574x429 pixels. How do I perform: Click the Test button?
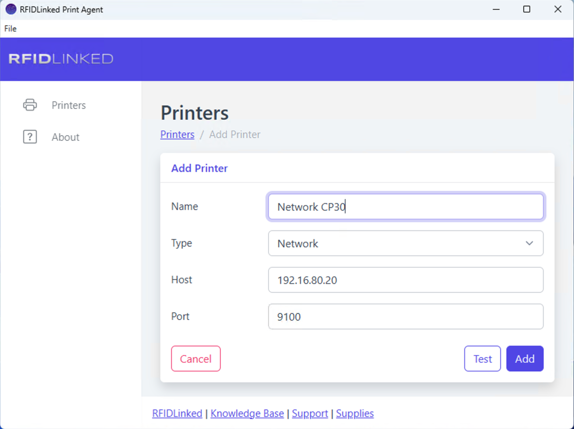(482, 359)
